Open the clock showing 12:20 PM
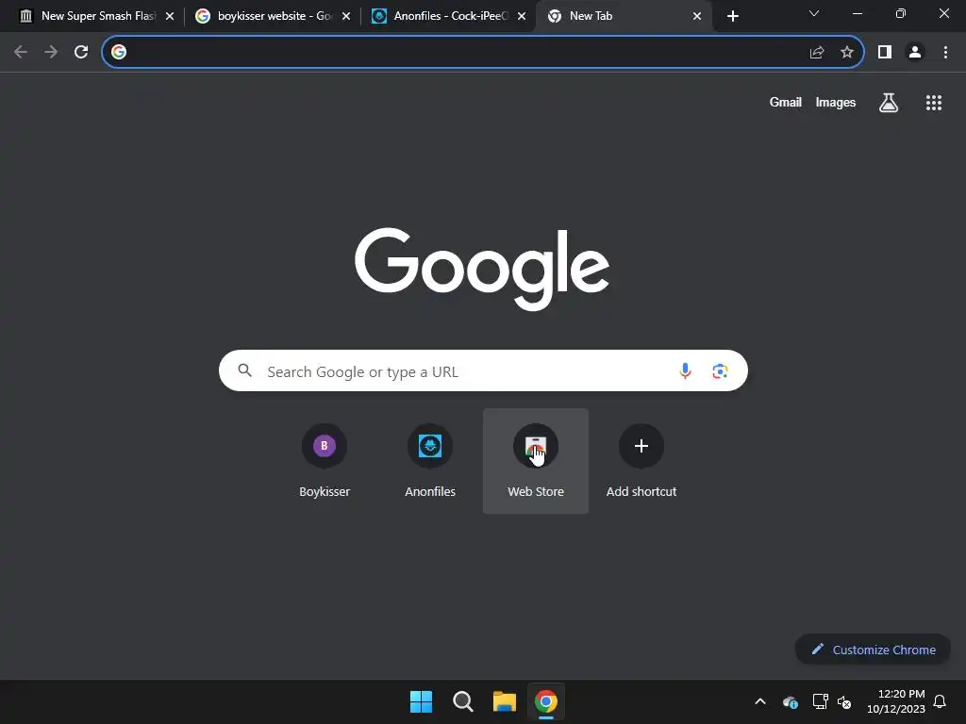The height and width of the screenshot is (724, 966). 896,701
